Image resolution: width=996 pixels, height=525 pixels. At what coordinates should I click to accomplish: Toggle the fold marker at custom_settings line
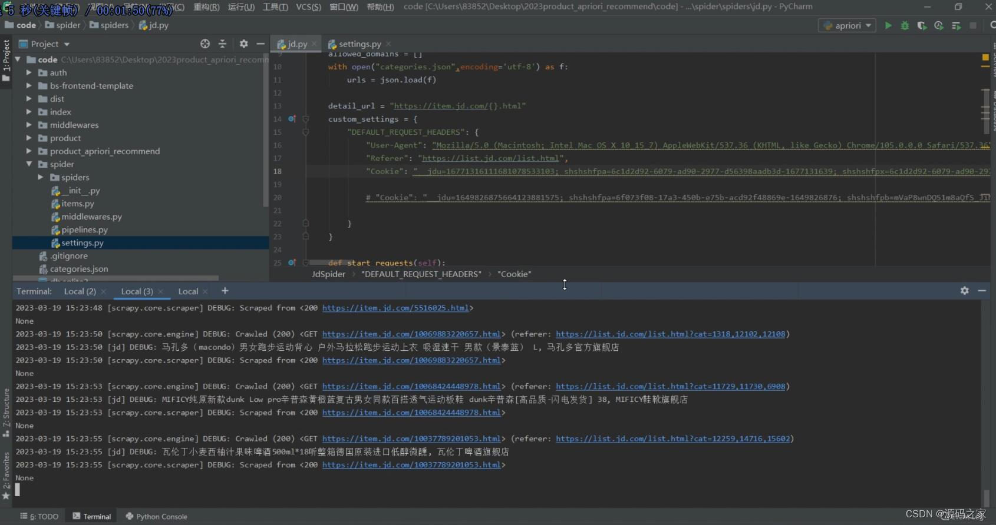(305, 119)
